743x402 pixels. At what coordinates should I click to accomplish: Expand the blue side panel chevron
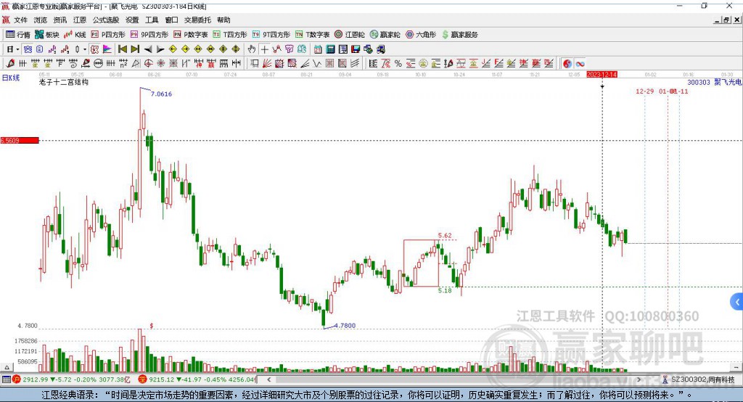coord(737,302)
